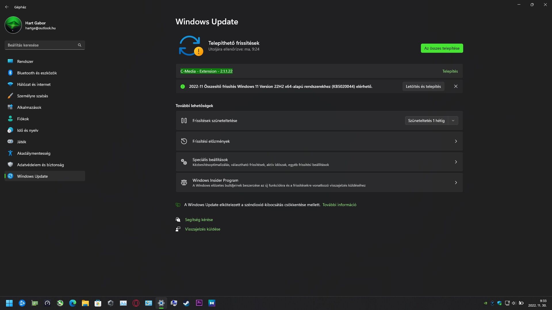Click the green info icon beside KB5020044
Image resolution: width=552 pixels, height=310 pixels.
coord(183,86)
